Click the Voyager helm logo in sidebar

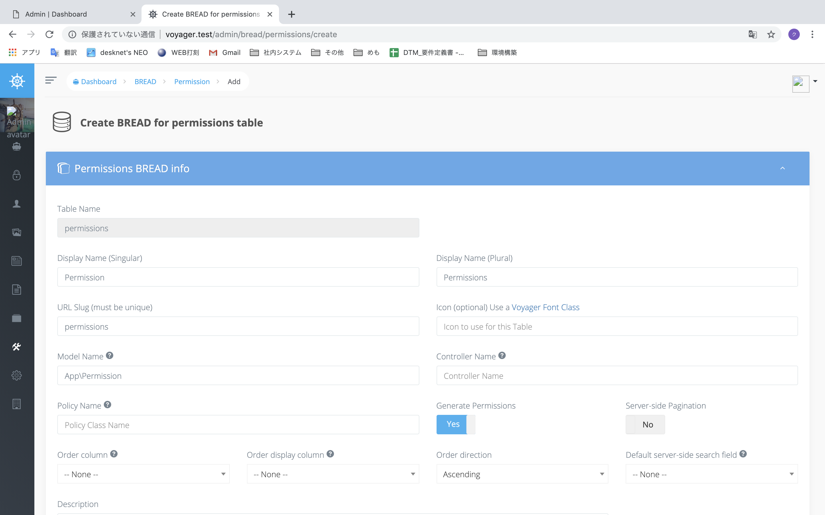tap(17, 81)
